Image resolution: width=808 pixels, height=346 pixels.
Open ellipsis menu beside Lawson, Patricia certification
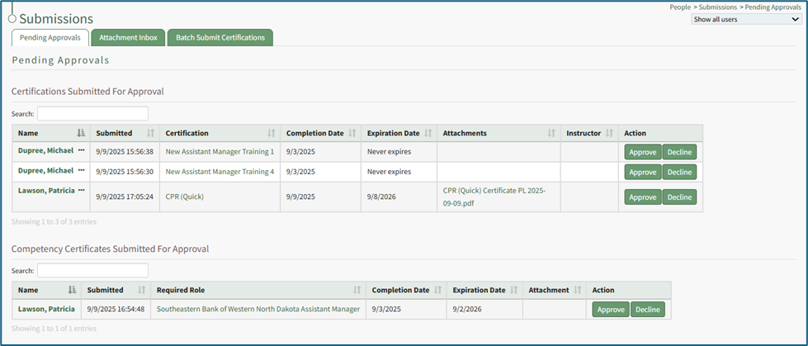point(82,191)
